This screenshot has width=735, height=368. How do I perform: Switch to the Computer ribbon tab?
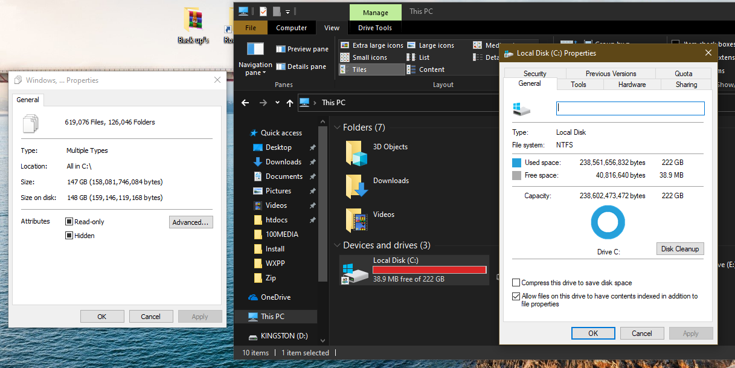pos(292,28)
